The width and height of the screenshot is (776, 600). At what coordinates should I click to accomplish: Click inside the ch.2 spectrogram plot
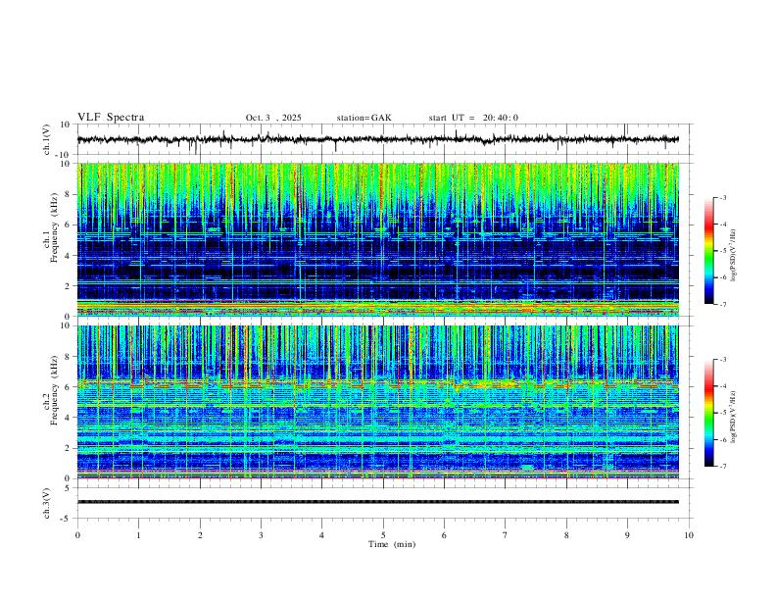point(378,402)
